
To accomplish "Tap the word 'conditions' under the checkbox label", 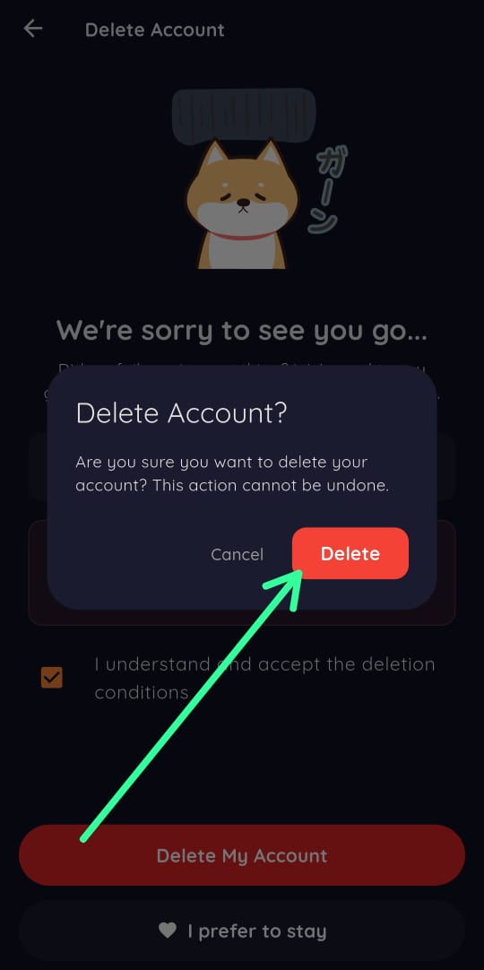I will point(142,691).
